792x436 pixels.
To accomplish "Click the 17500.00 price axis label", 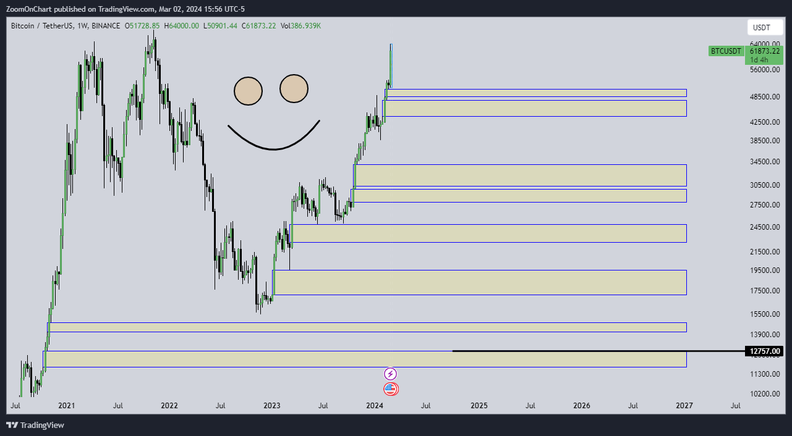I will [764, 291].
